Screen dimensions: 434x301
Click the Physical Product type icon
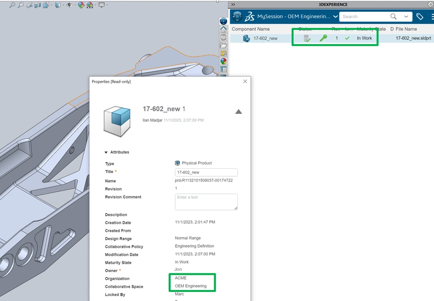tap(177, 163)
